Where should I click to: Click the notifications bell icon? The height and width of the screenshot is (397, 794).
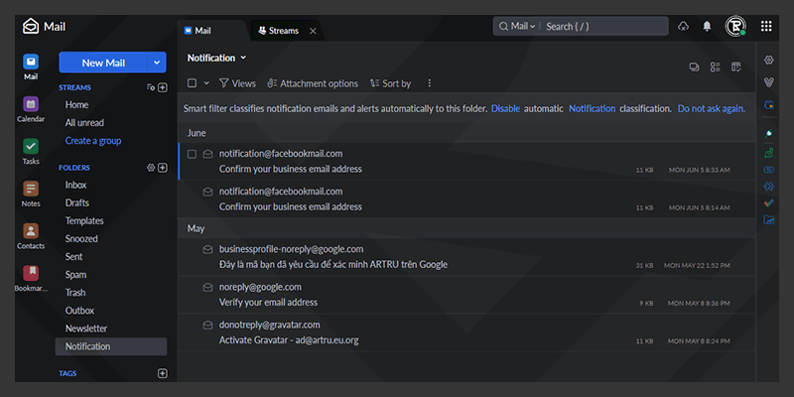(x=708, y=27)
